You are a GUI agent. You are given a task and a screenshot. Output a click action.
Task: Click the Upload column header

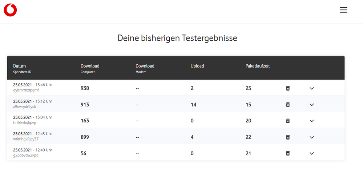(x=197, y=66)
